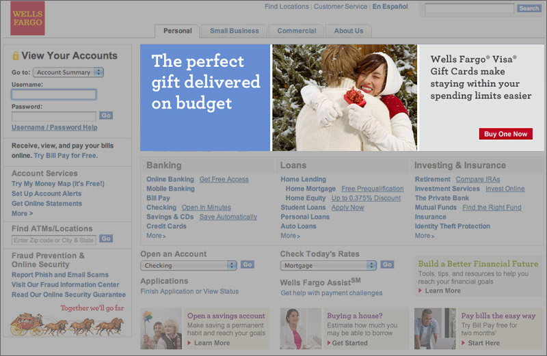Screen dimensions: 547x356
Task: Open Username / Password Help
Action: click(x=55, y=128)
